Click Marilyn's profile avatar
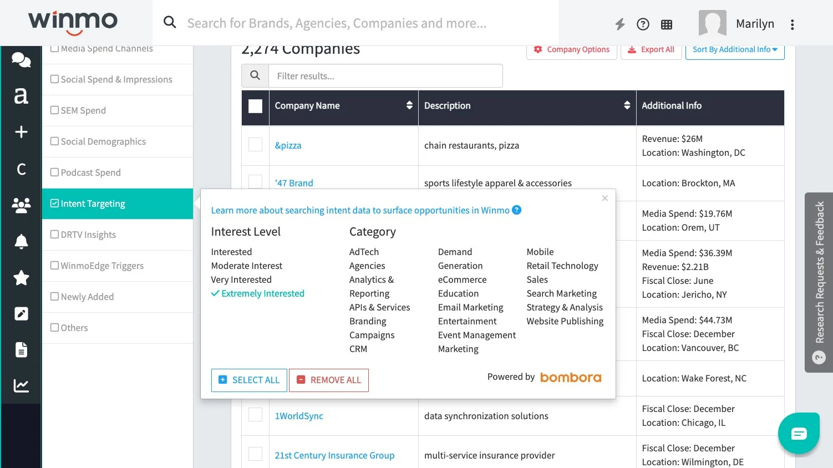 pos(712,23)
